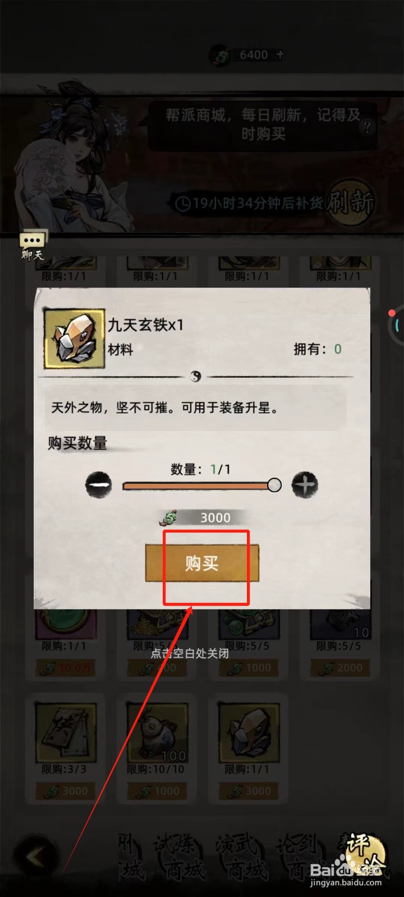Click the quantity slider handle
Viewport: 404px width, 897px height.
click(x=274, y=485)
